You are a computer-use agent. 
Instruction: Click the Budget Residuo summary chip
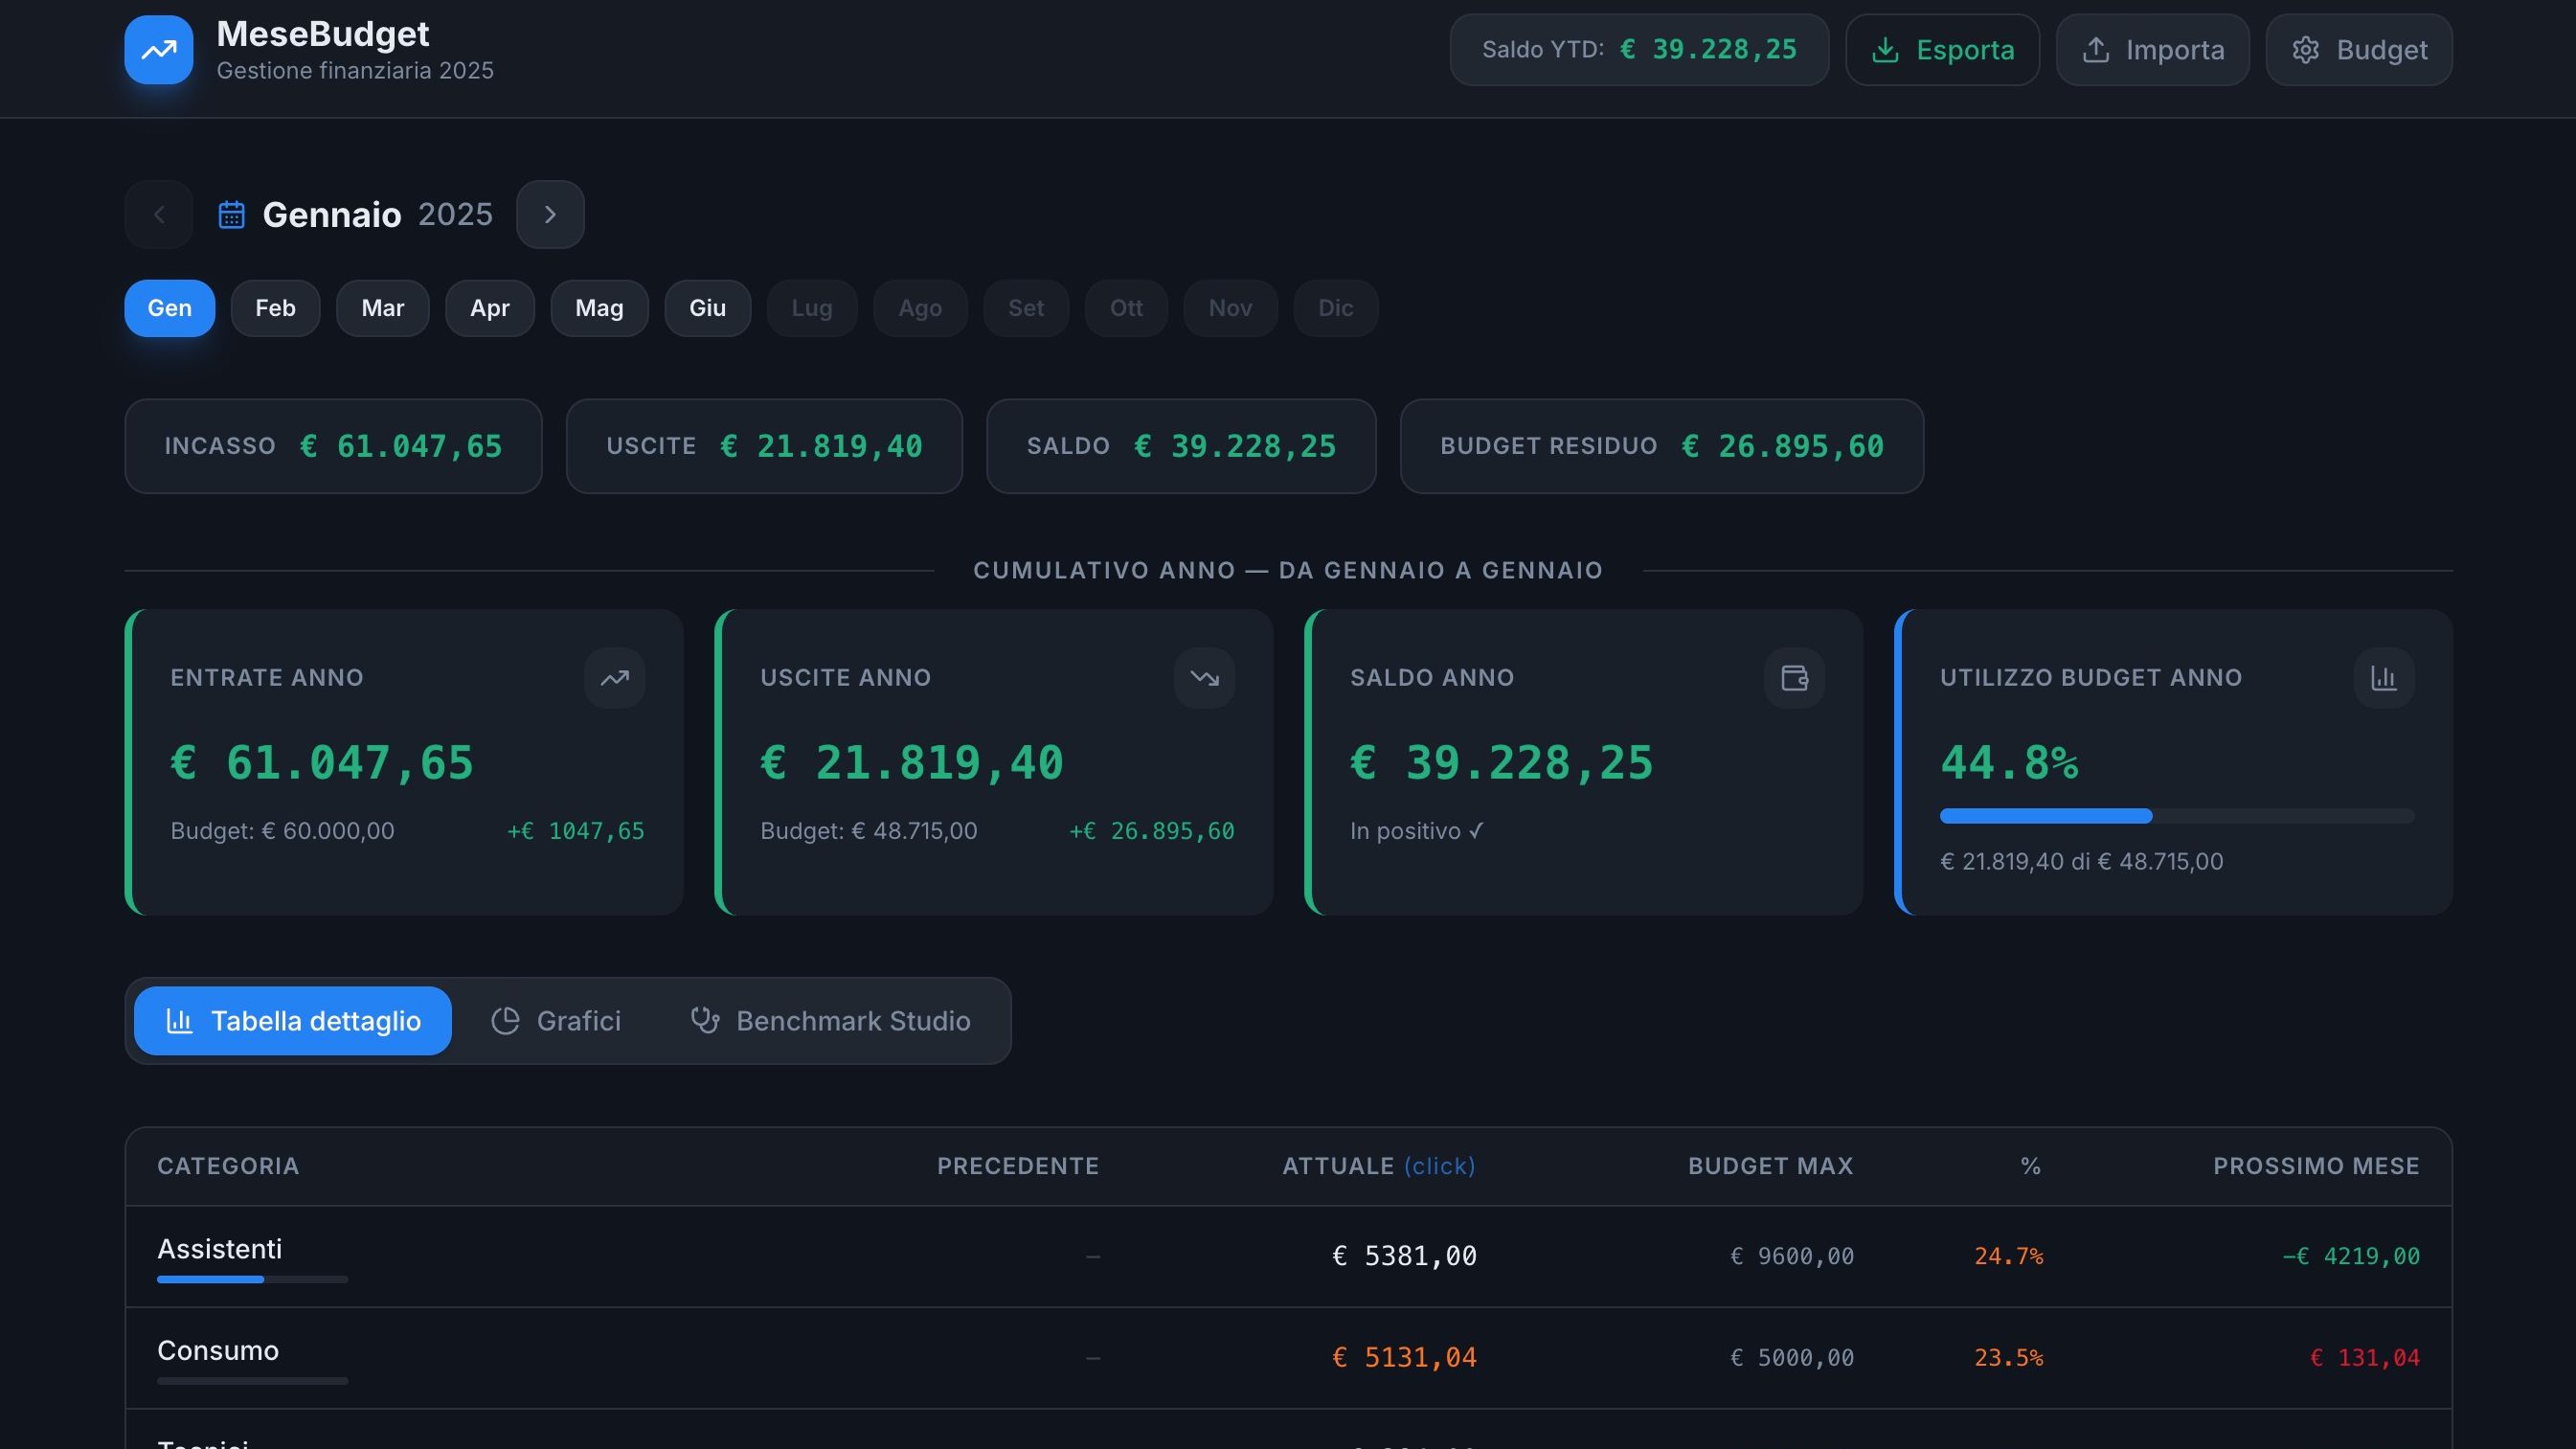pos(1662,446)
